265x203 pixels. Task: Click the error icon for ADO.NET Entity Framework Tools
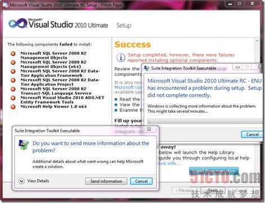[x=13, y=98]
